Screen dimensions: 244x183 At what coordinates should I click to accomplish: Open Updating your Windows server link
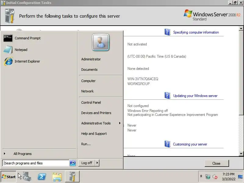[x=195, y=96]
